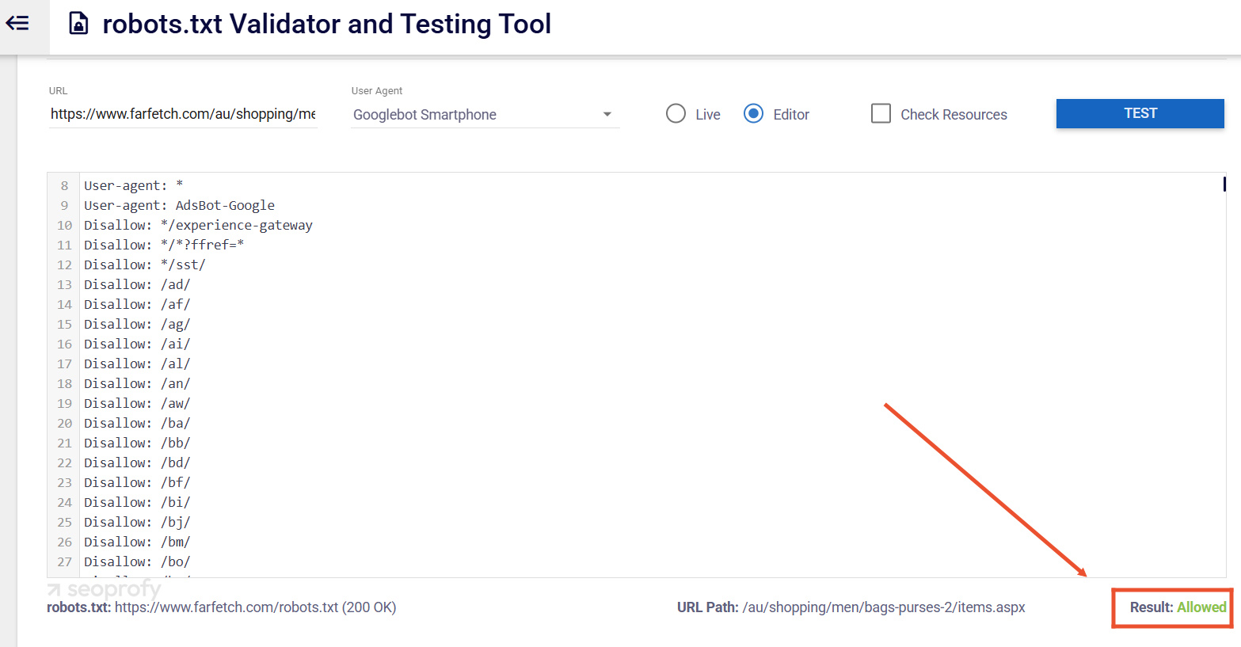Enable the Check Resources checkbox

(x=881, y=114)
